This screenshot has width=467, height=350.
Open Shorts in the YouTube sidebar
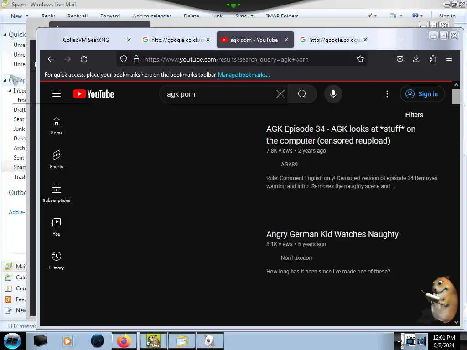click(x=56, y=160)
